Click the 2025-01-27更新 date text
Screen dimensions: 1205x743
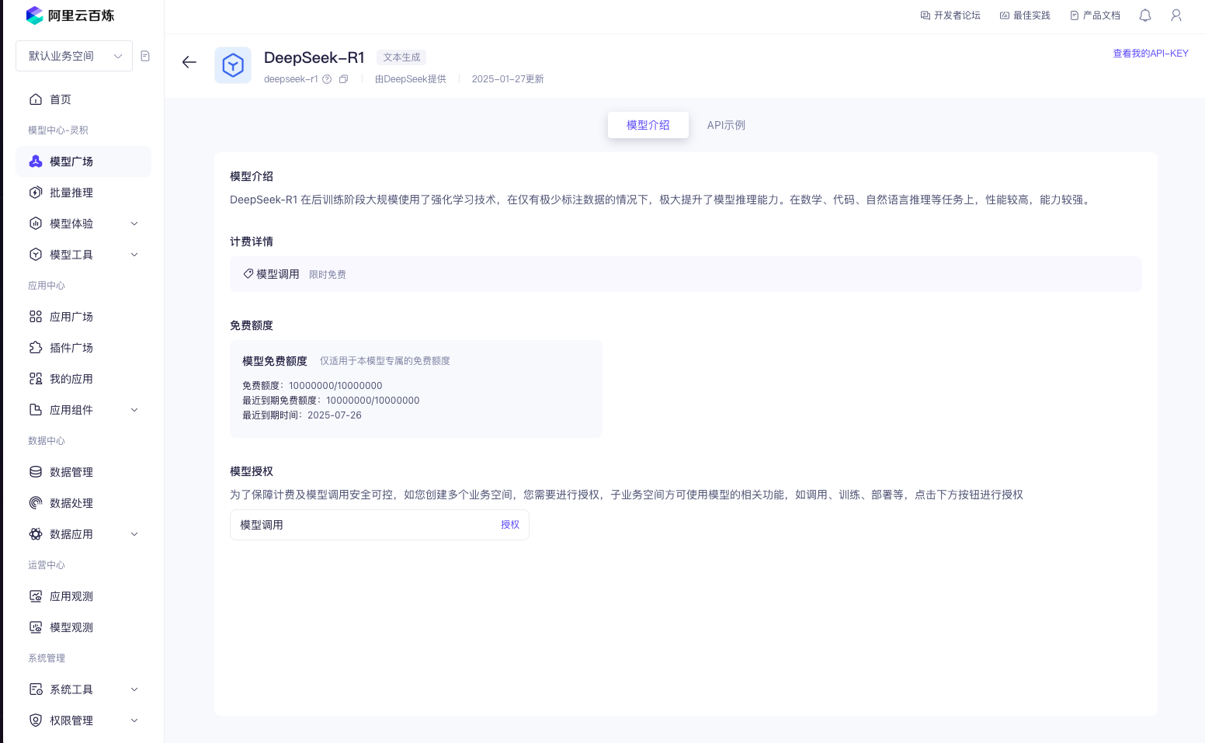508,79
